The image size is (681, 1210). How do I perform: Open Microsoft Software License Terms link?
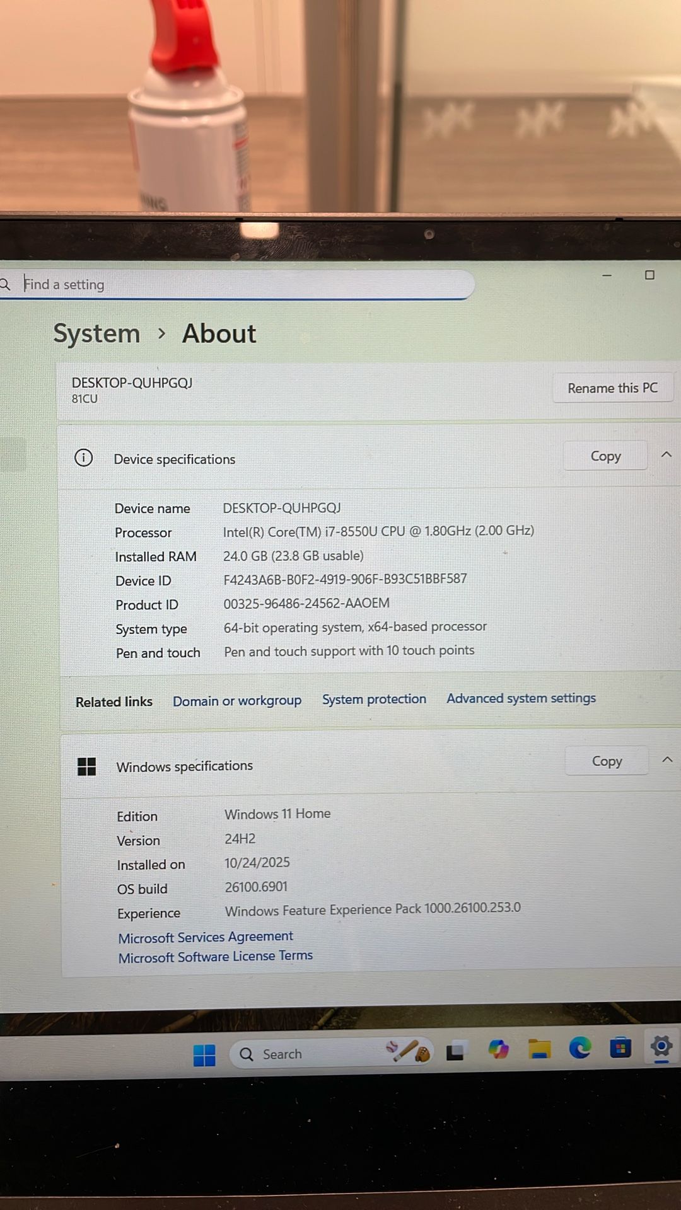[216, 957]
